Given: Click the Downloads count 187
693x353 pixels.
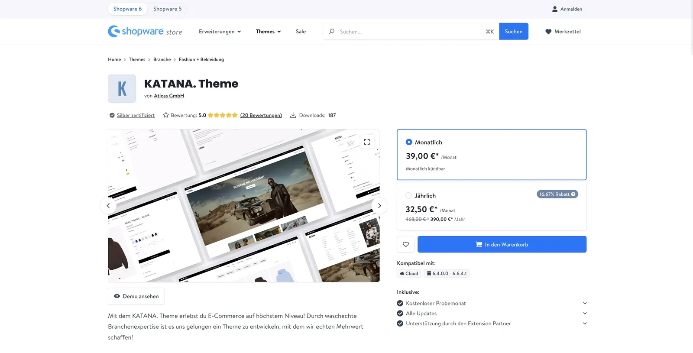Looking at the screenshot, I should pos(332,115).
